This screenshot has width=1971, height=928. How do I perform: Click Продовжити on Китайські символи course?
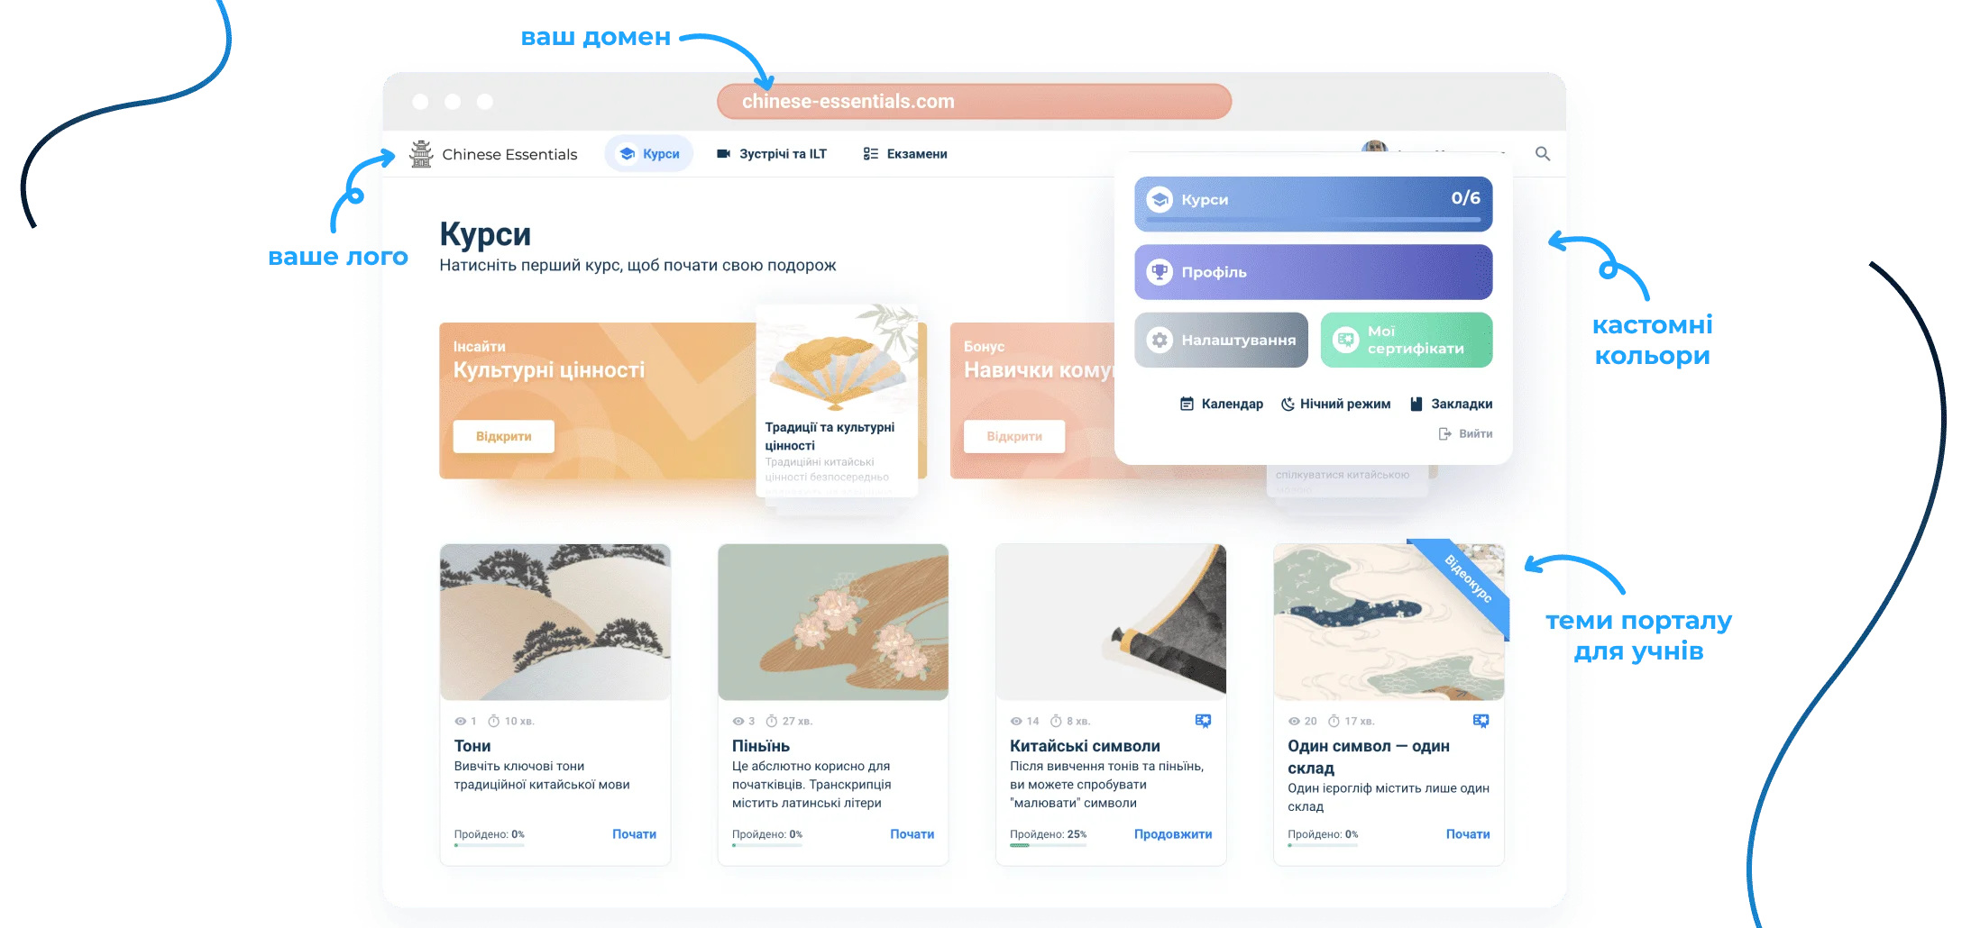[1172, 834]
